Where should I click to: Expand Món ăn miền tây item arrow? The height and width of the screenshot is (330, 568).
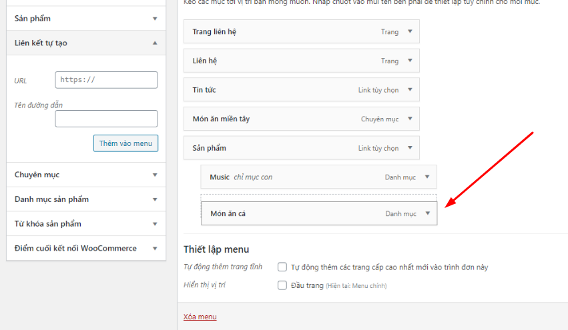410,119
